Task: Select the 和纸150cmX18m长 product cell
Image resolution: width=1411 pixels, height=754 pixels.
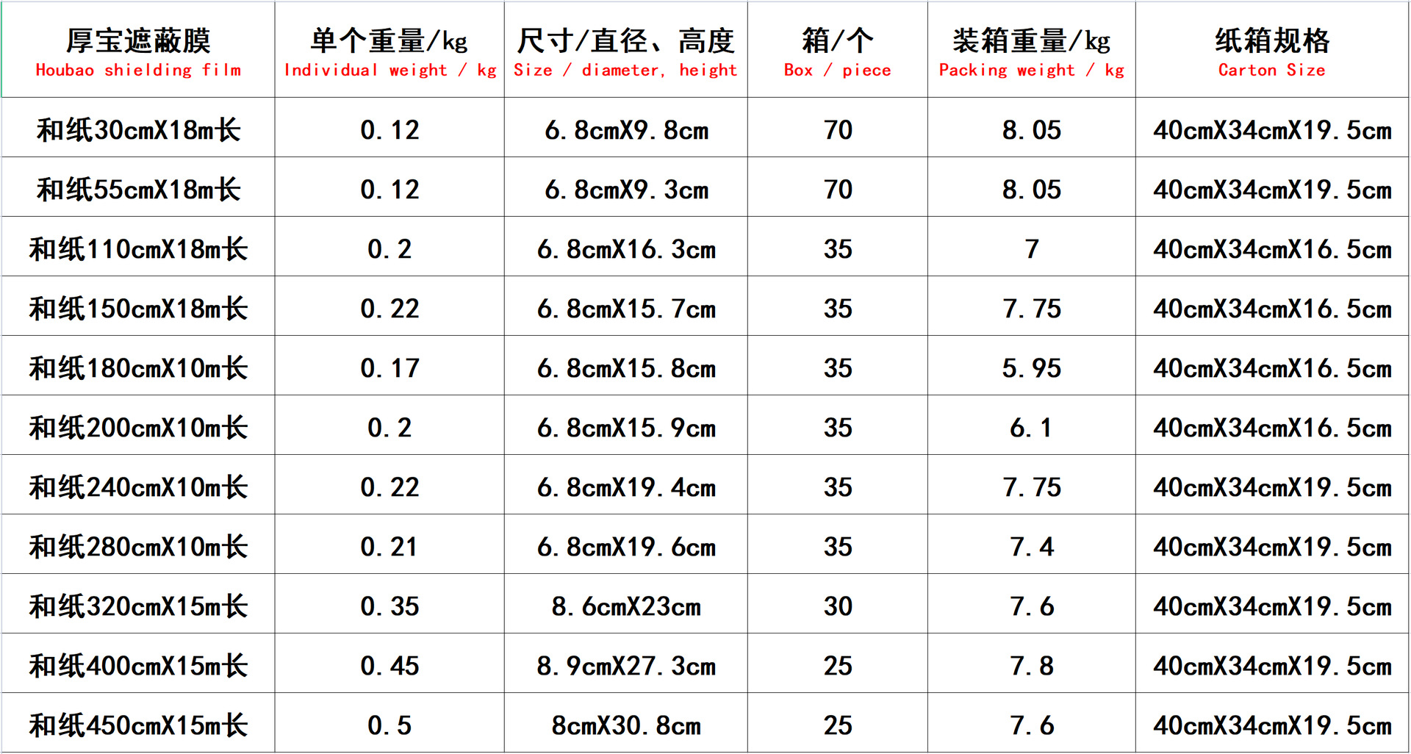Action: tap(138, 309)
